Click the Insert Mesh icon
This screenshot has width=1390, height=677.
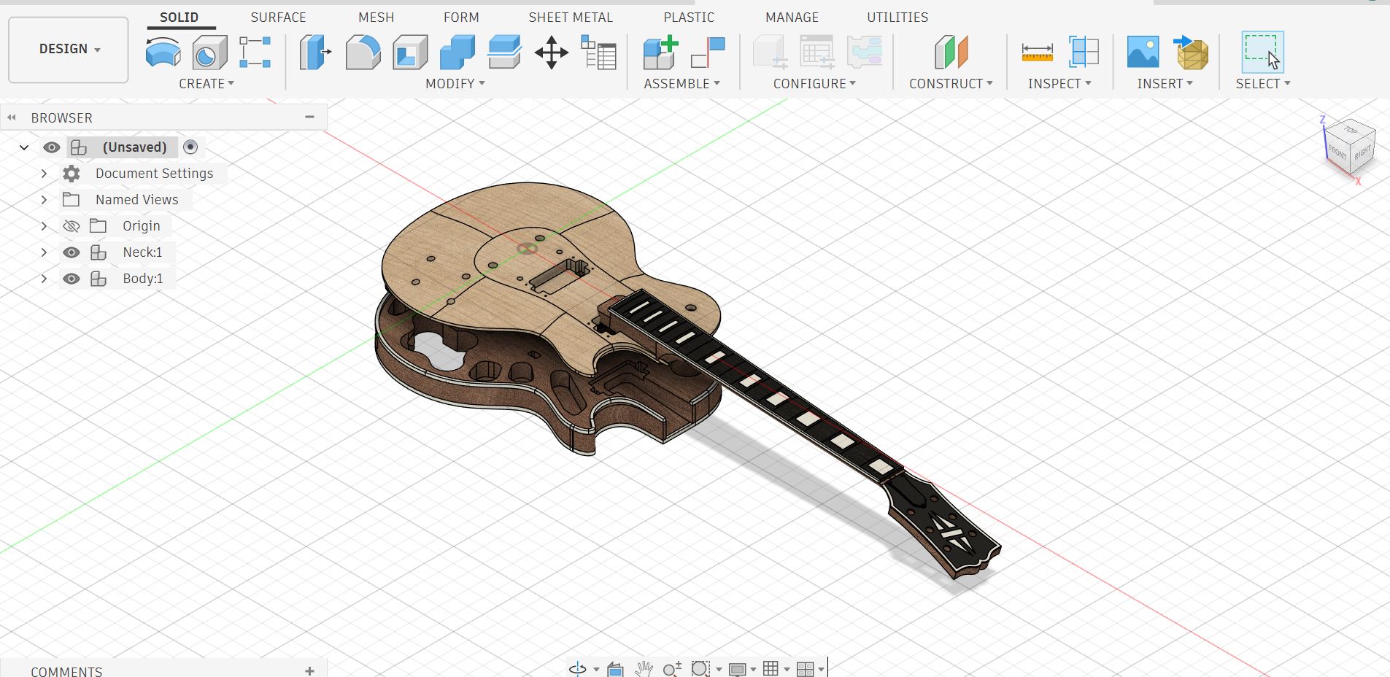pyautogui.click(x=1191, y=53)
